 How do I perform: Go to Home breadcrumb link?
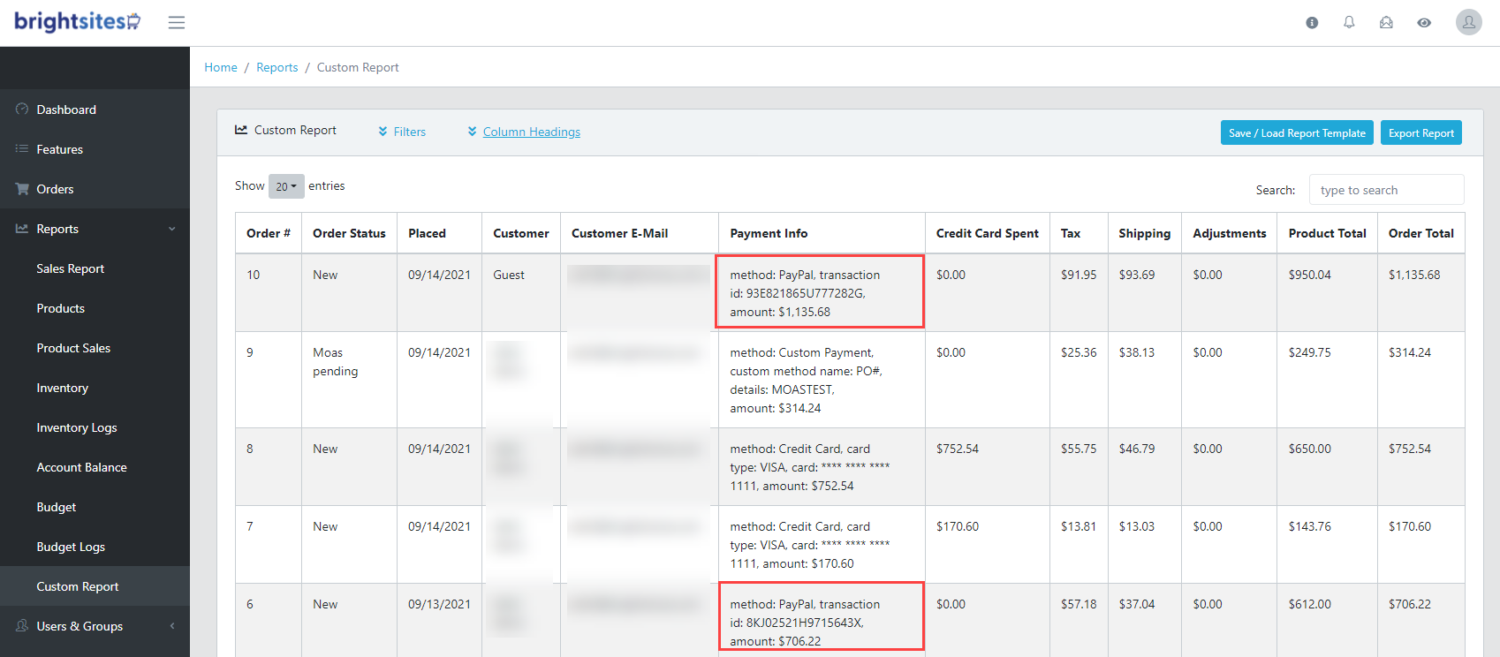221,67
